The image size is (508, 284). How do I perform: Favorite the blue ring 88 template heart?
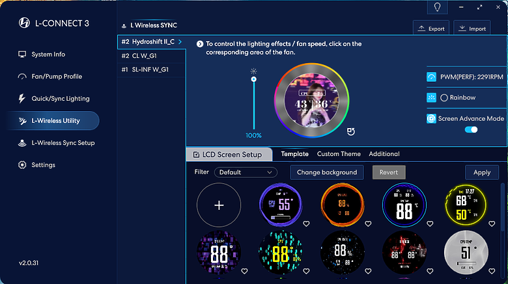[x=430, y=224]
